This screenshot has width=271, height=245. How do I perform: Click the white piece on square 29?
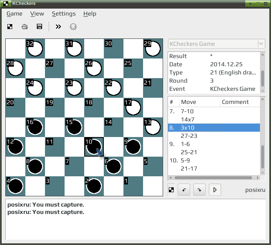pyautogui.click(x=153, y=49)
